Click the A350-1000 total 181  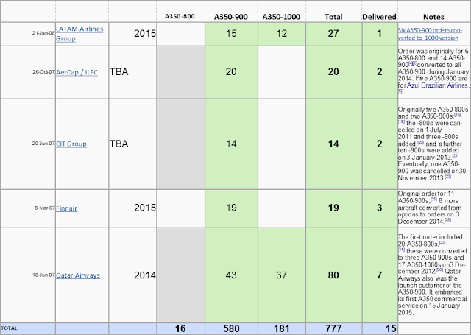click(x=282, y=328)
